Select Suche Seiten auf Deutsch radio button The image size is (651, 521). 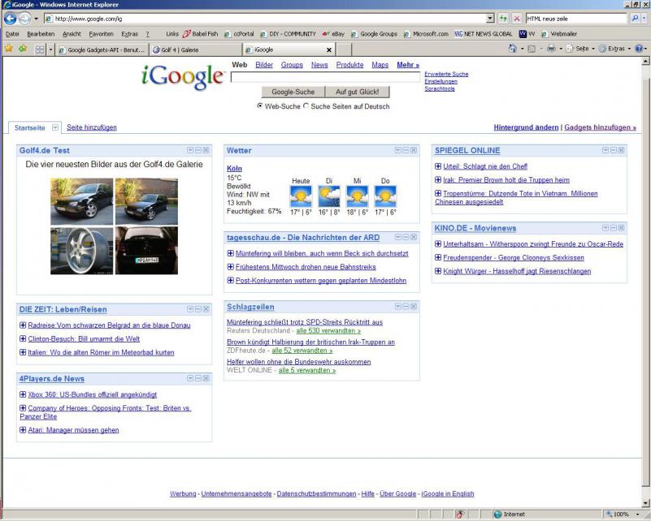(306, 105)
